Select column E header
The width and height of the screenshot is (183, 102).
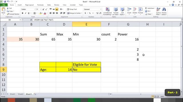86,24
